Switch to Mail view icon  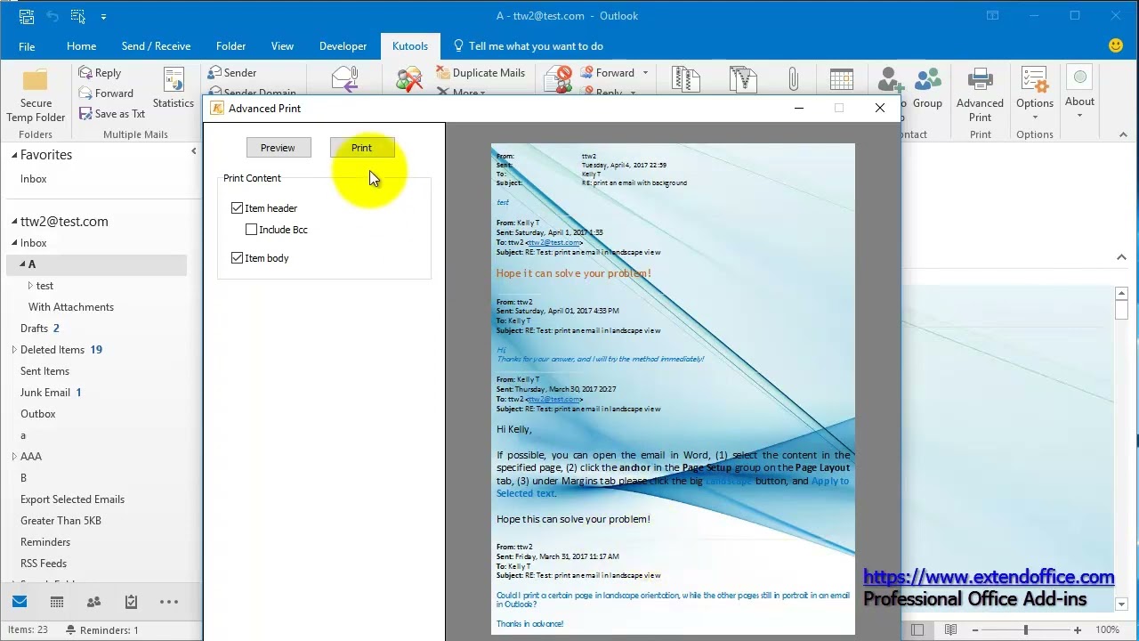[x=20, y=602]
